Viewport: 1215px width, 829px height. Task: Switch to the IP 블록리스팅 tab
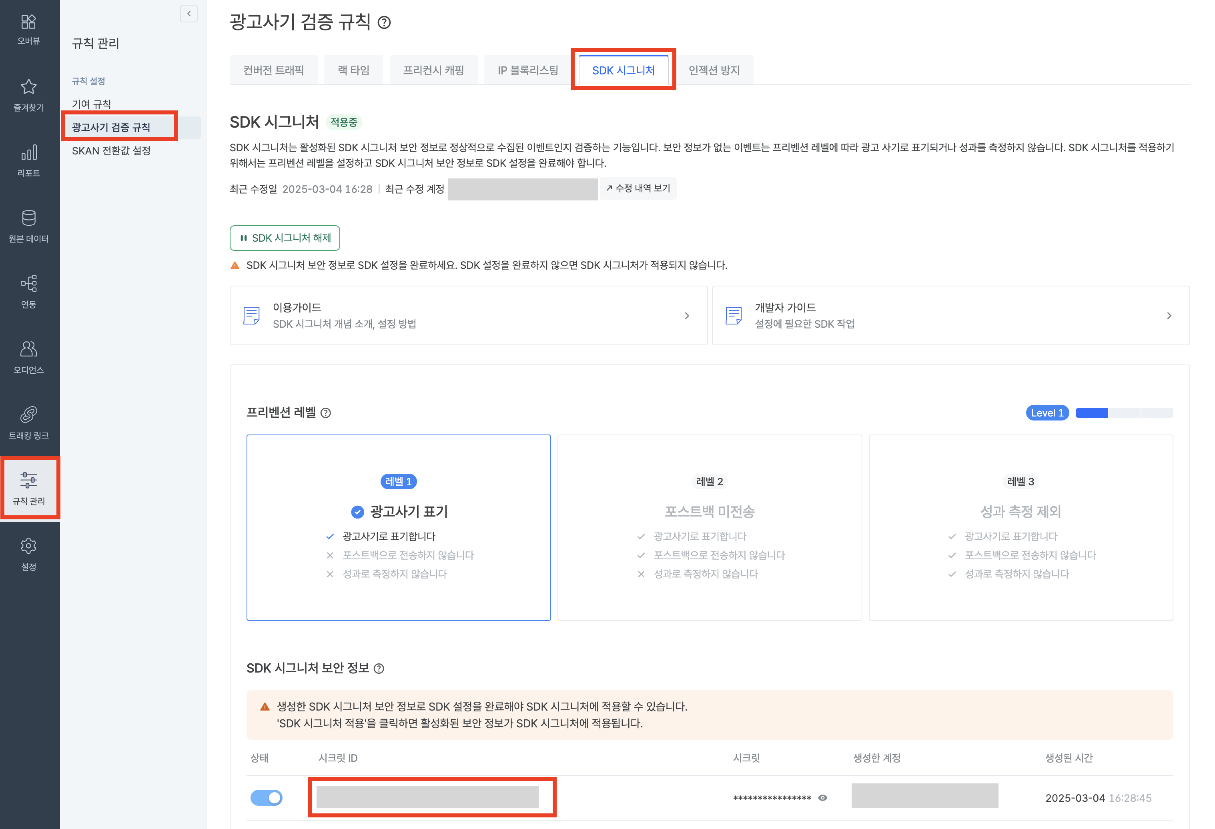click(527, 70)
